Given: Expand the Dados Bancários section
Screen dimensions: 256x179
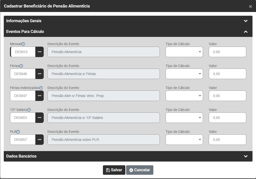Looking at the screenshot, I should 246,156.
